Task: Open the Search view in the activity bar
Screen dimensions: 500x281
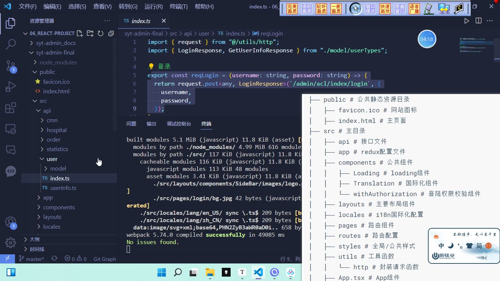Action: 11,45
